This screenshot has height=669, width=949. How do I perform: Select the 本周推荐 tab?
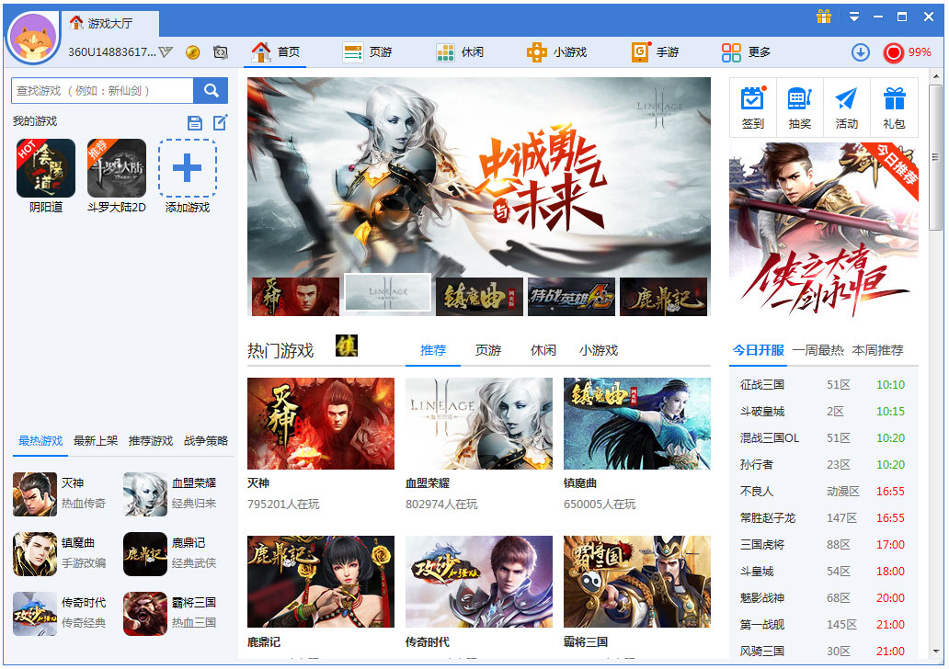pyautogui.click(x=877, y=350)
